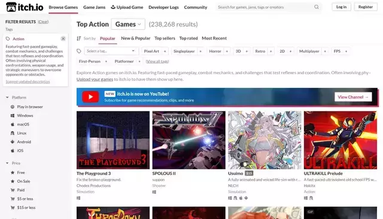Click the Upload Game icon

point(113,7)
